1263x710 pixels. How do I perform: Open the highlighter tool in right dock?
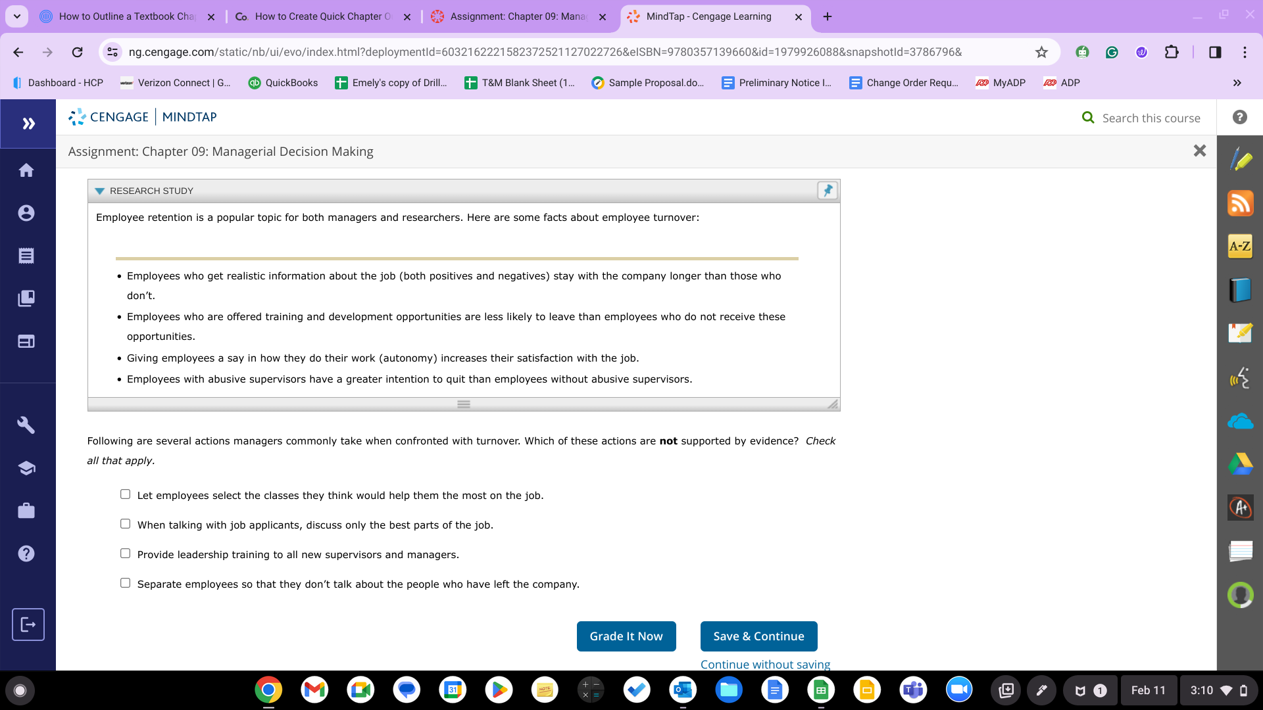tap(1240, 160)
